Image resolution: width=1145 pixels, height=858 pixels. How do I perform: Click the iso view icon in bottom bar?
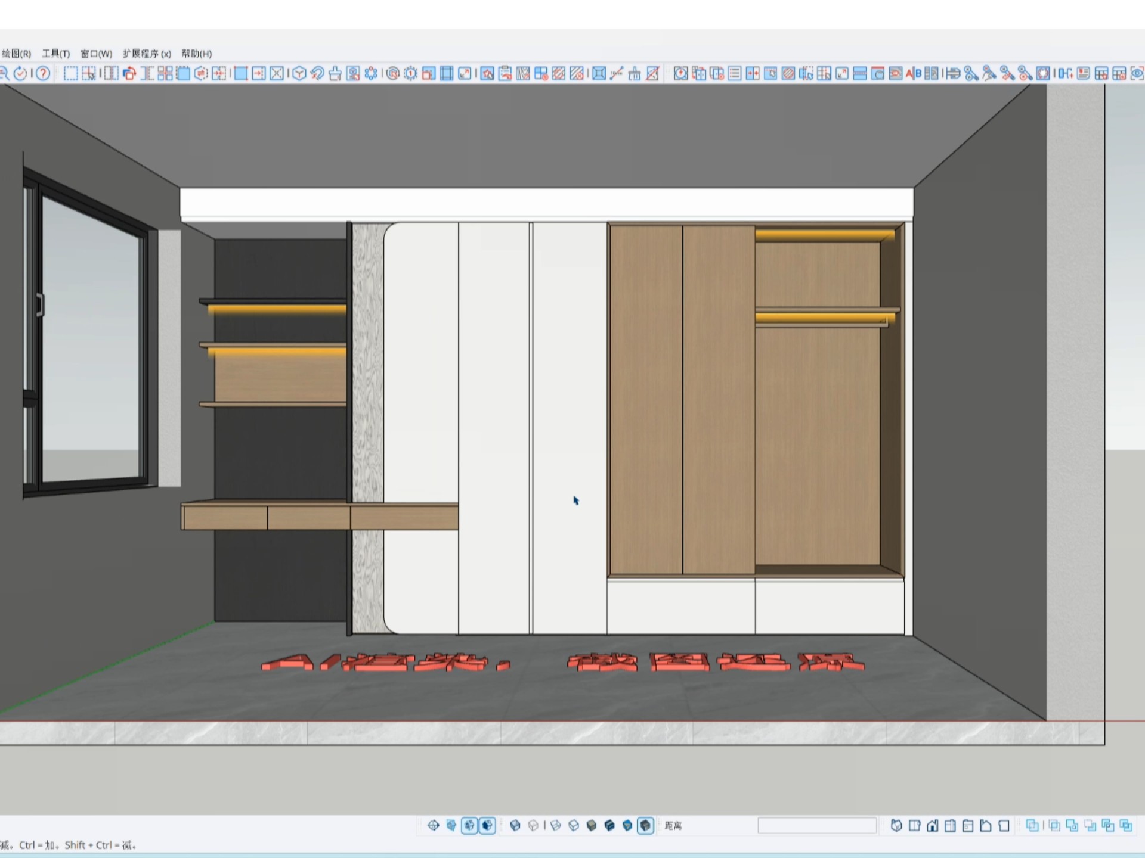(896, 825)
